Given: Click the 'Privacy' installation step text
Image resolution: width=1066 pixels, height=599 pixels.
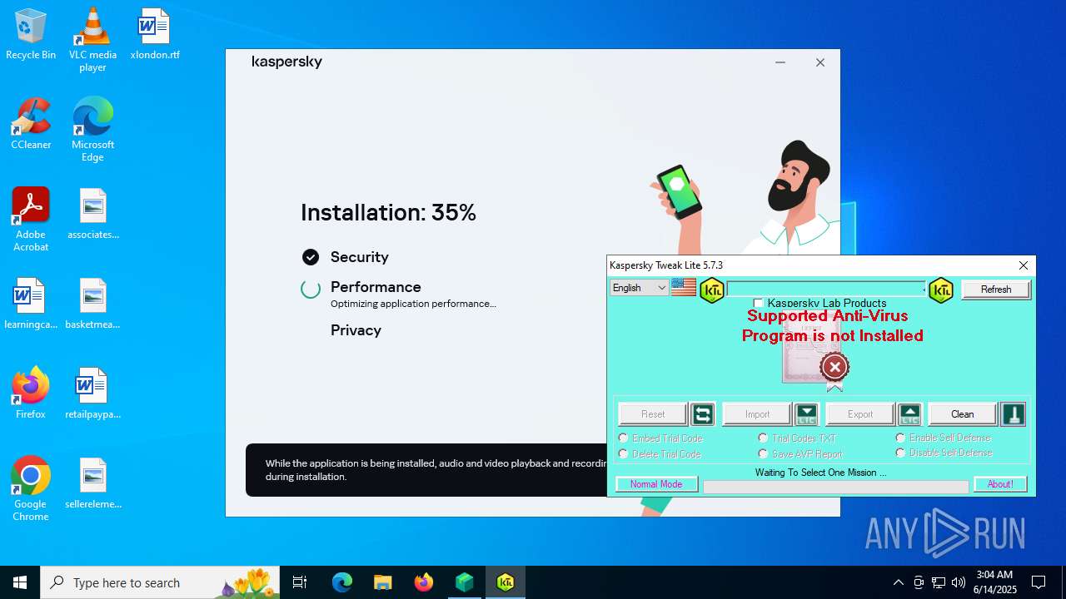Looking at the screenshot, I should click(356, 330).
